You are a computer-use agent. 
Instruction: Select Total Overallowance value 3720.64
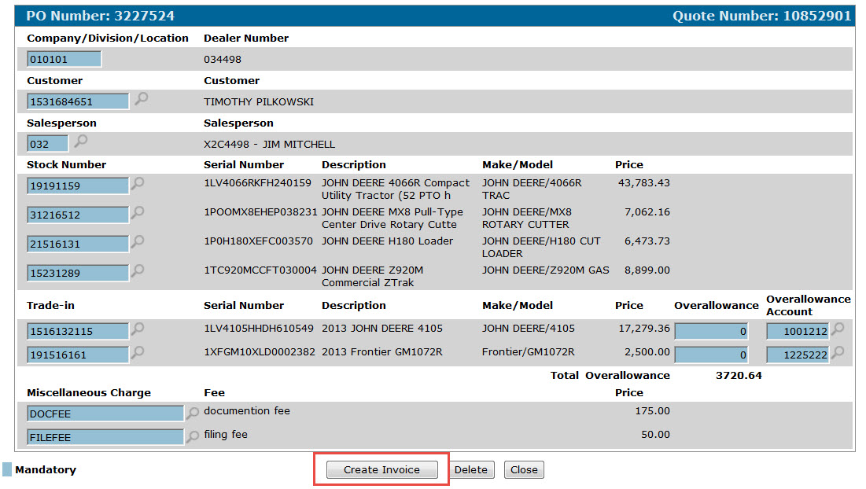[739, 375]
